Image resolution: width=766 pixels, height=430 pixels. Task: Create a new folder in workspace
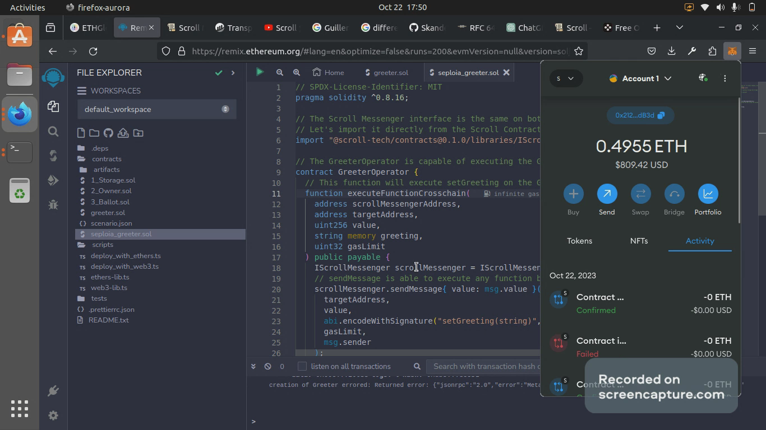tap(94, 133)
